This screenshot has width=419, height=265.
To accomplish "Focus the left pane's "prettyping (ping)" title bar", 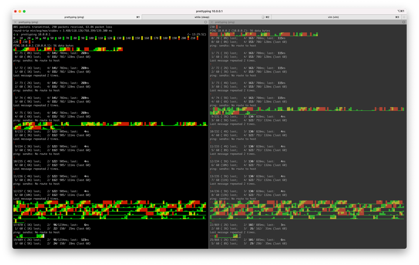I will tap(29, 22).
